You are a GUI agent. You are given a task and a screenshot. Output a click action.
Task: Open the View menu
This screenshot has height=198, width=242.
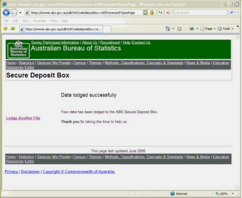pyautogui.click(x=26, y=21)
